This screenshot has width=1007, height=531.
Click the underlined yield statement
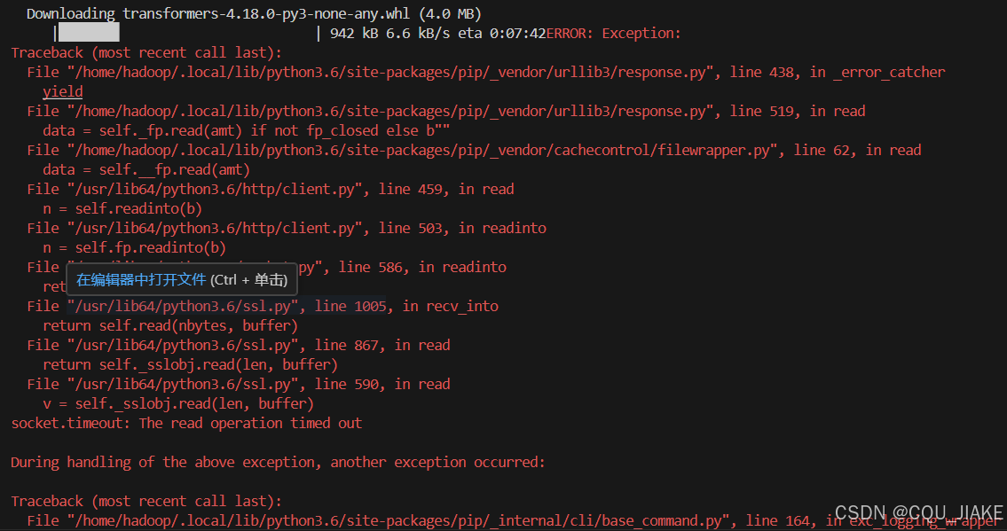(x=63, y=91)
